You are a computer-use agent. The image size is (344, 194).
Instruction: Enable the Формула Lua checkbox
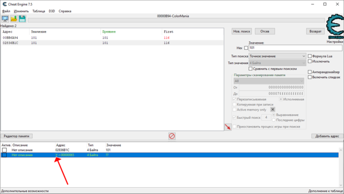click(x=310, y=56)
